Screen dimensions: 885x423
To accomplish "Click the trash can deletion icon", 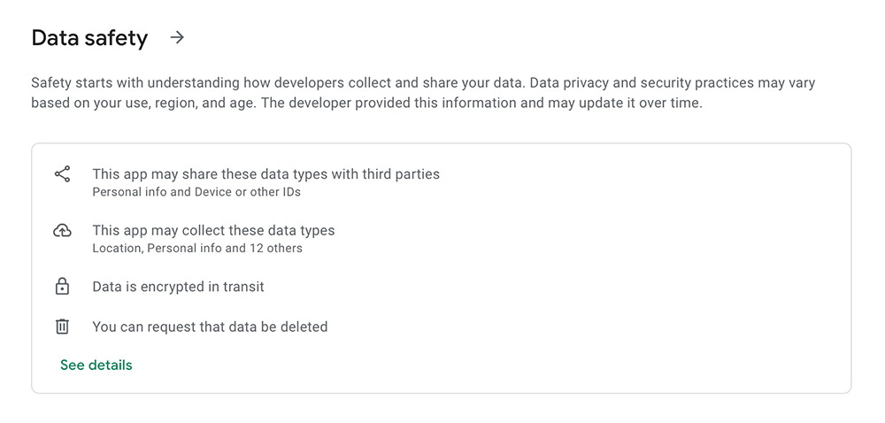I will [x=62, y=326].
